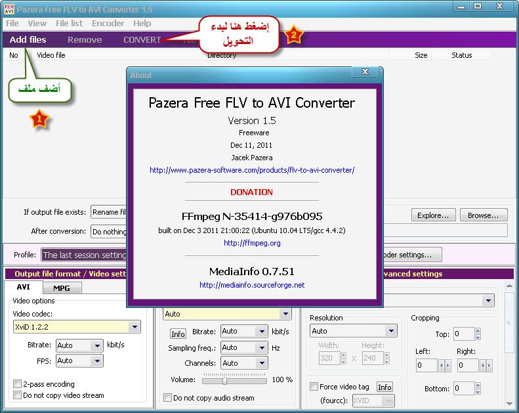
Task: Increase the Cropping Top spinner
Action: point(478,330)
